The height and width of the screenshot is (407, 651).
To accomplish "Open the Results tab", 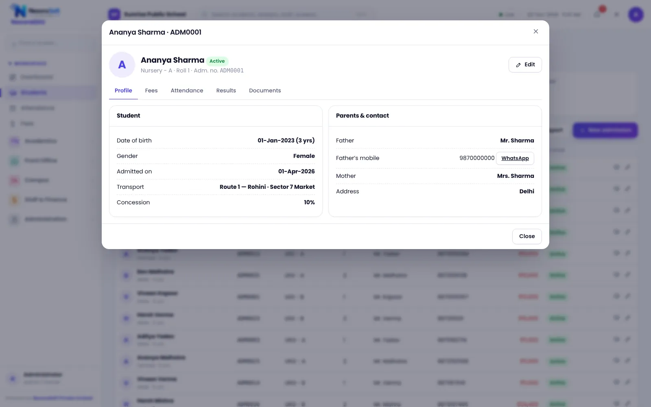I will (226, 90).
